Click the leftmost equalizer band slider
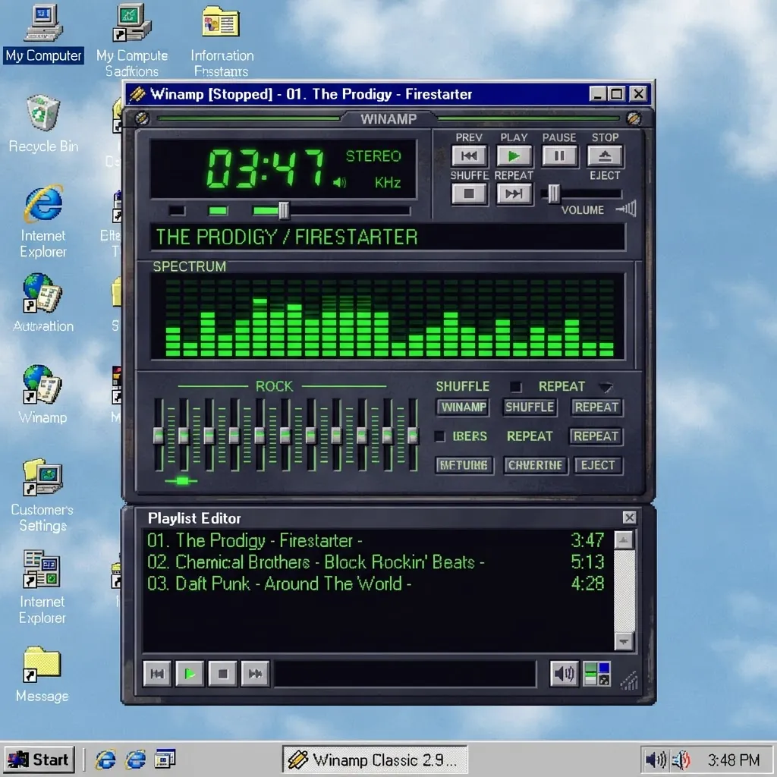 click(159, 435)
